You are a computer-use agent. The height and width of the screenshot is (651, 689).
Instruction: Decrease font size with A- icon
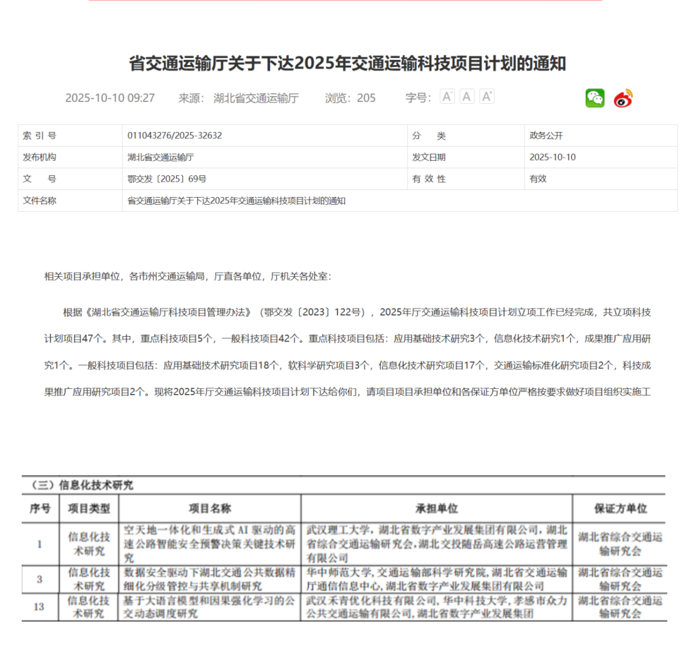click(x=447, y=97)
